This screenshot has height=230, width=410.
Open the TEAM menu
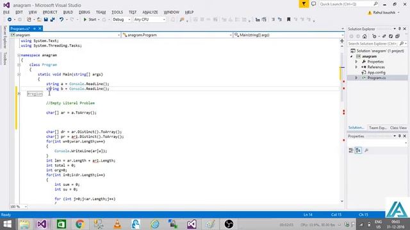pyautogui.click(x=101, y=12)
